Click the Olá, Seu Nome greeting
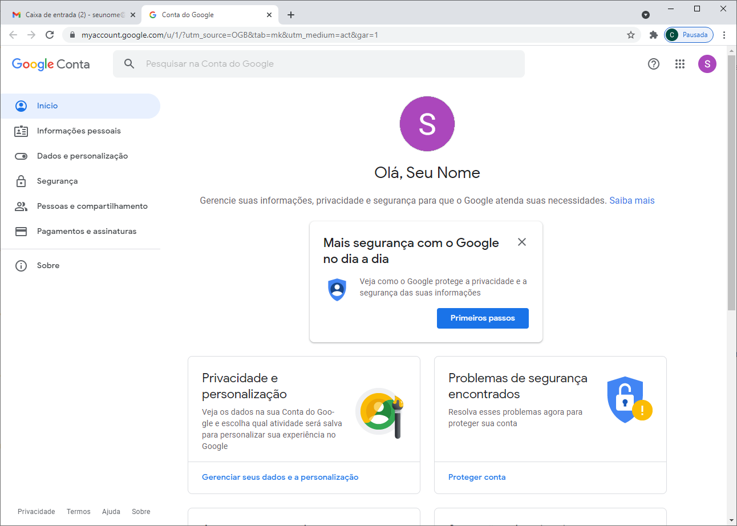The width and height of the screenshot is (737, 526). 427,173
